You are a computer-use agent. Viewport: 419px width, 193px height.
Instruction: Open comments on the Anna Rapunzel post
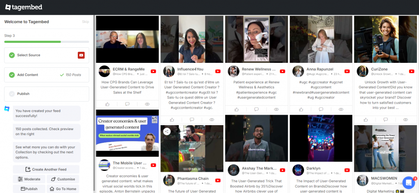[x=321, y=109]
